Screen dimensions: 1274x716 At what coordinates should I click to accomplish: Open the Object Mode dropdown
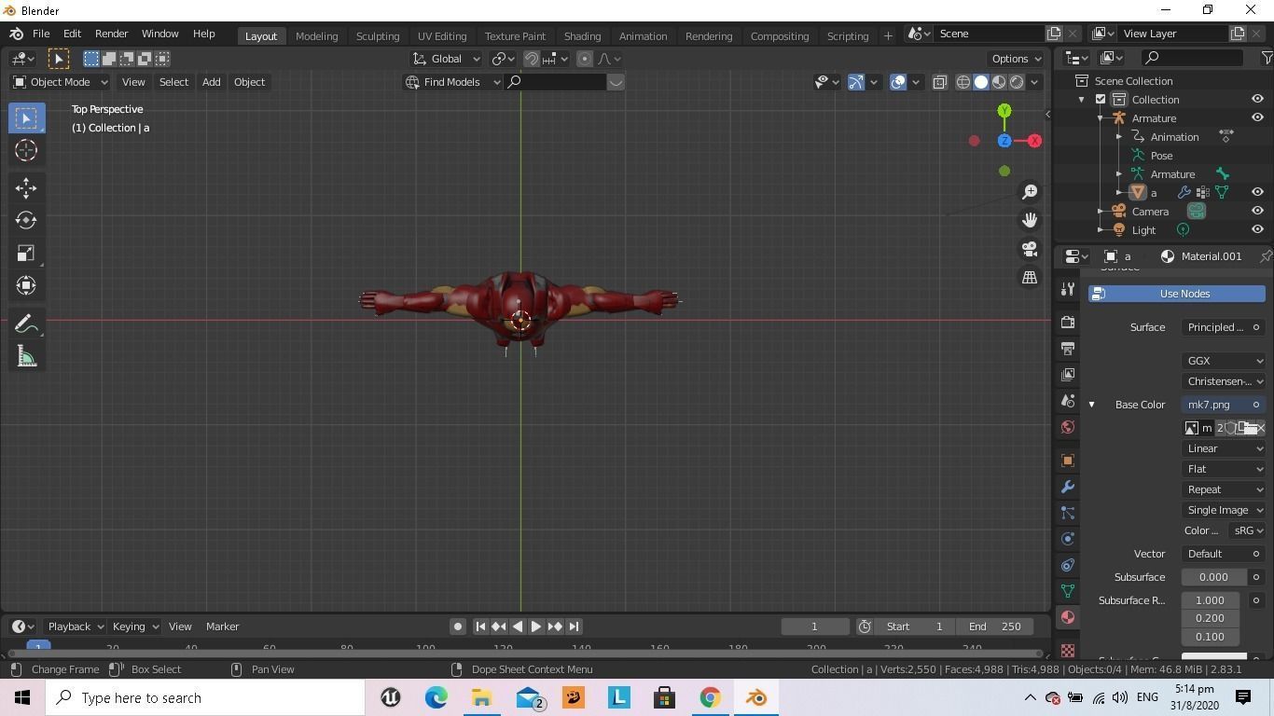[61, 82]
